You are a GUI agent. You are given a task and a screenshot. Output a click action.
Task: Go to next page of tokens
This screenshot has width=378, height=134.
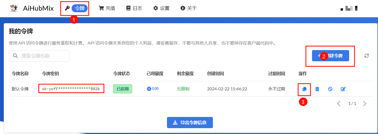365,104
